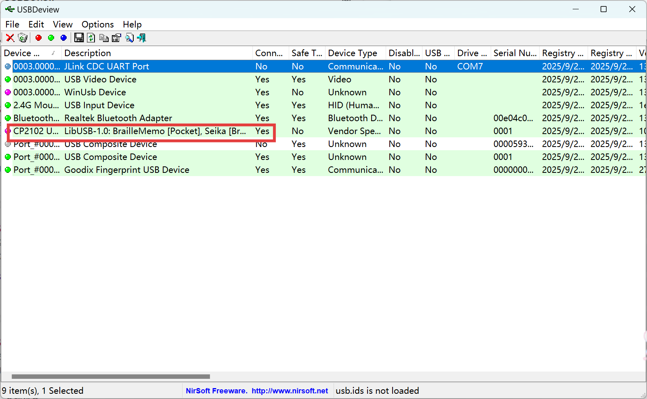Disable the device using red ball icon

coord(38,38)
